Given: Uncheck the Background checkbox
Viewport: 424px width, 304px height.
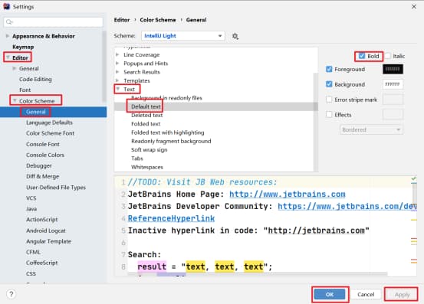Looking at the screenshot, I should tap(329, 84).
